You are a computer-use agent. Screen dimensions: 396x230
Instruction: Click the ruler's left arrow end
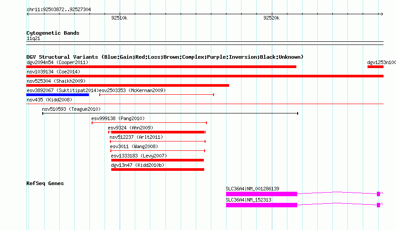click(x=28, y=14)
